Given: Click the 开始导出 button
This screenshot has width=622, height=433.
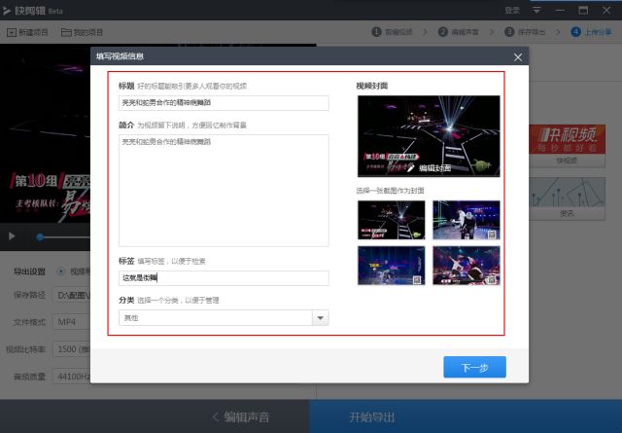Looking at the screenshot, I should [372, 416].
